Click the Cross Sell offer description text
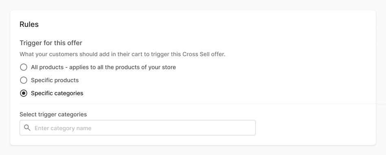386x155 pixels. coord(122,54)
